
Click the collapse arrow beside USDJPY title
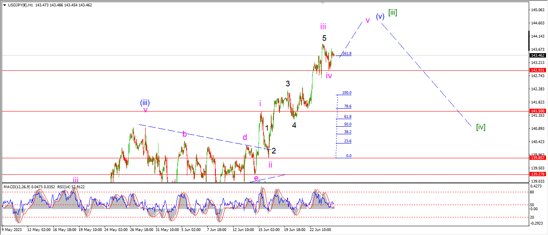pos(4,4)
